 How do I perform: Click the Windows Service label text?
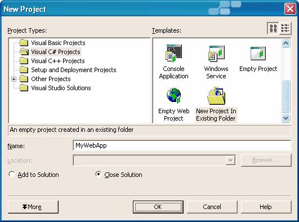[216, 72]
